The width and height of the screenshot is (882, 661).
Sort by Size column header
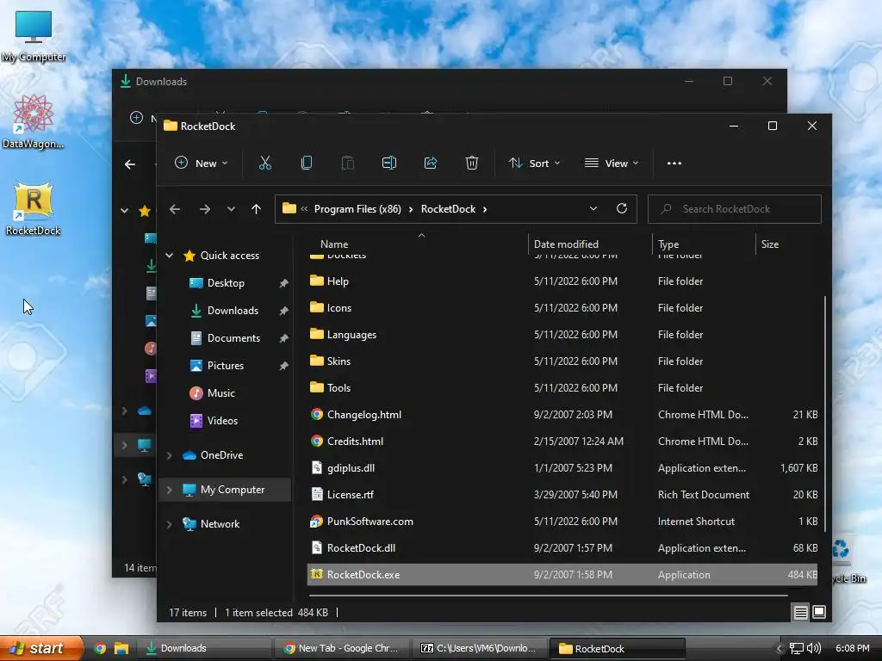point(787,244)
